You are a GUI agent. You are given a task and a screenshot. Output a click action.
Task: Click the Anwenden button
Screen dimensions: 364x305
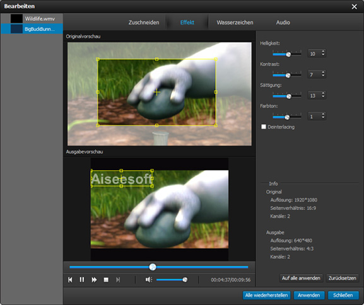tap(308, 295)
